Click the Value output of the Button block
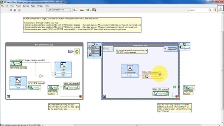The width and height of the screenshot is (224, 126). (x=18, y=87)
